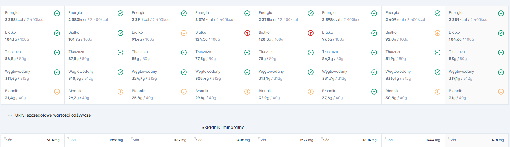
Task: Click green check icon beside Tłuszcze 77,5g
Action: tap(247, 52)
